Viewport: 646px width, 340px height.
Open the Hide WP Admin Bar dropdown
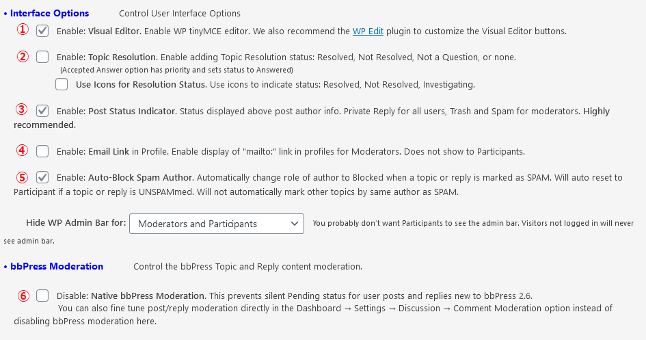click(217, 224)
